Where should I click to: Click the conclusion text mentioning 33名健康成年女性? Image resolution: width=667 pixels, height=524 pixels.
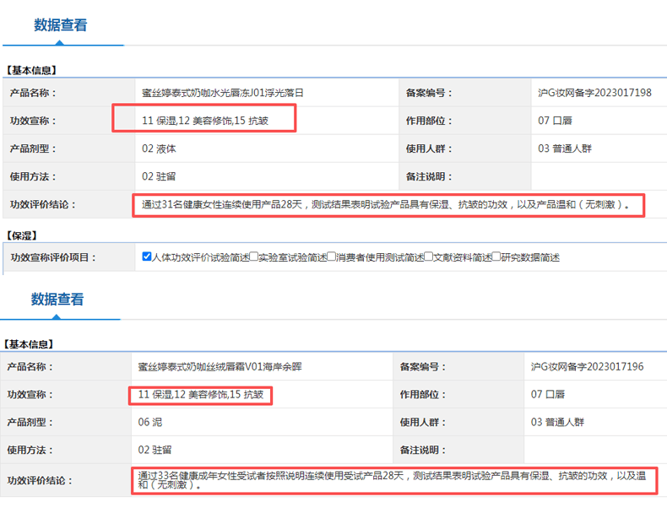[393, 481]
